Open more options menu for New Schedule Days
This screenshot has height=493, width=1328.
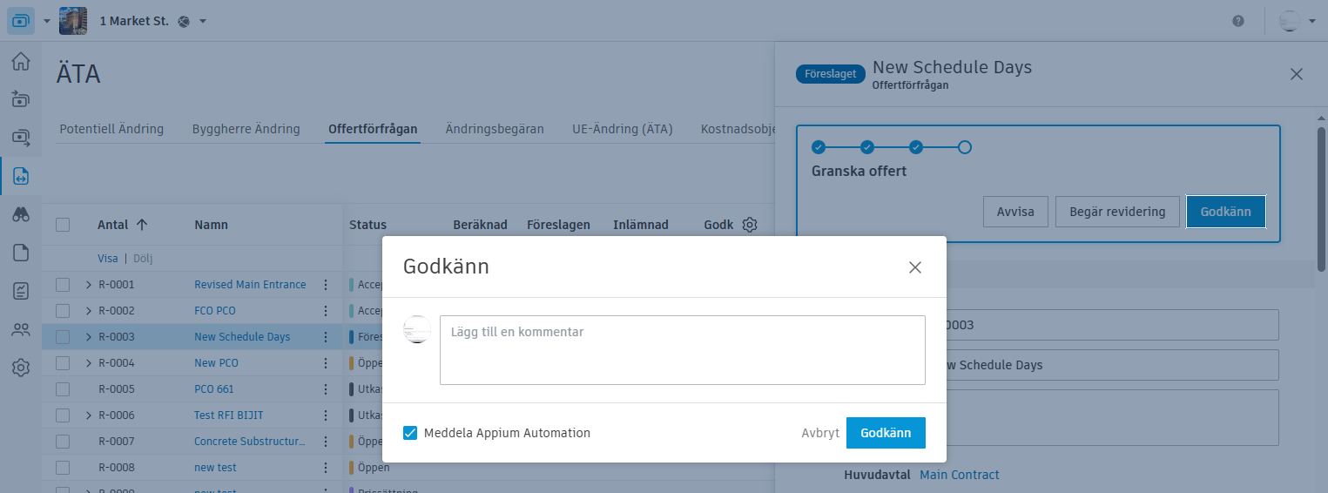(326, 337)
